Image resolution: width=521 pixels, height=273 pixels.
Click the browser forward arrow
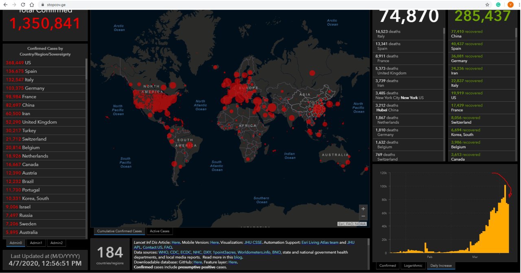[x=14, y=4]
